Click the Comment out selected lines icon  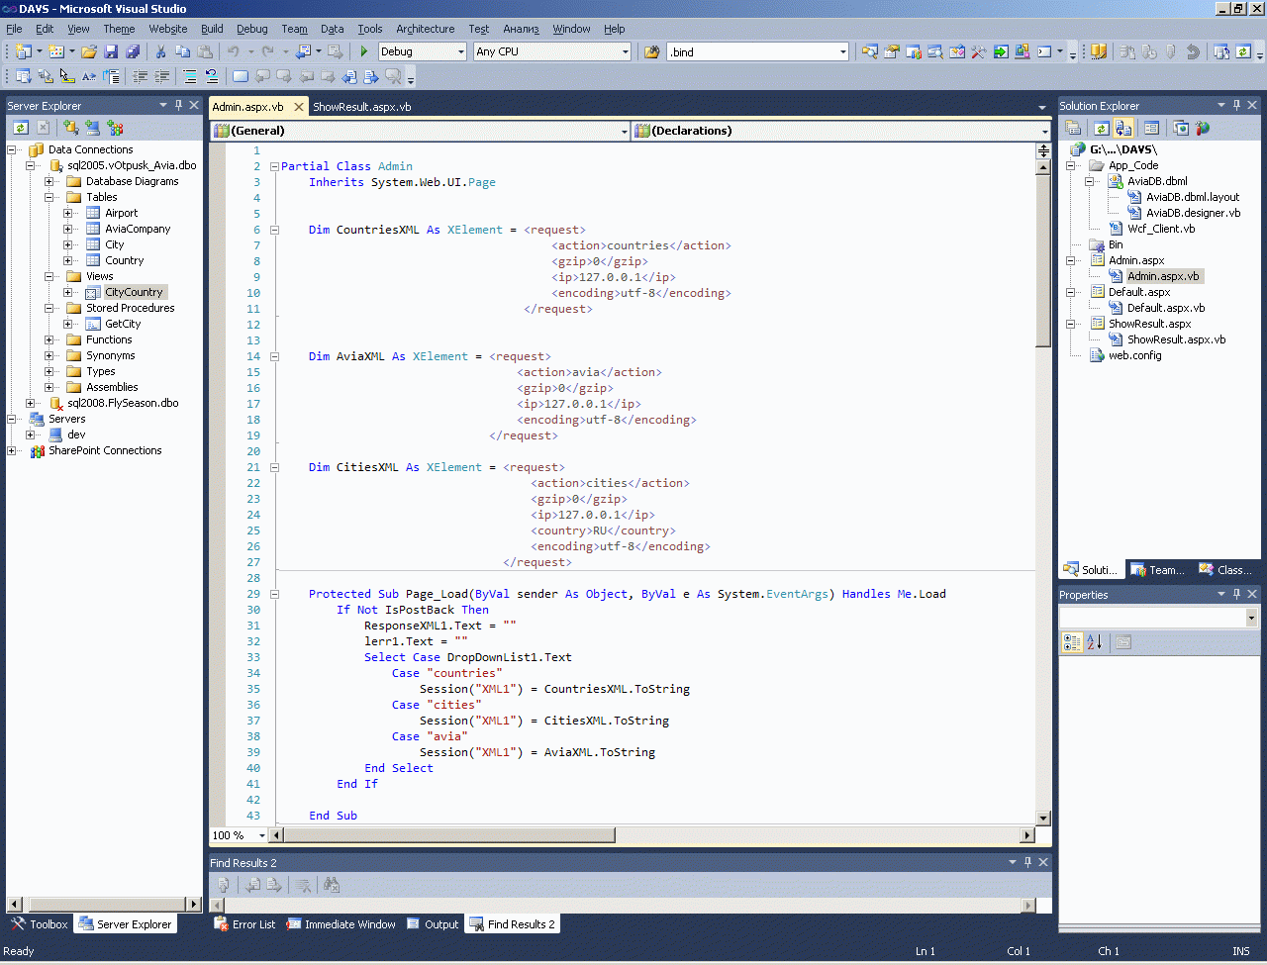[x=190, y=76]
